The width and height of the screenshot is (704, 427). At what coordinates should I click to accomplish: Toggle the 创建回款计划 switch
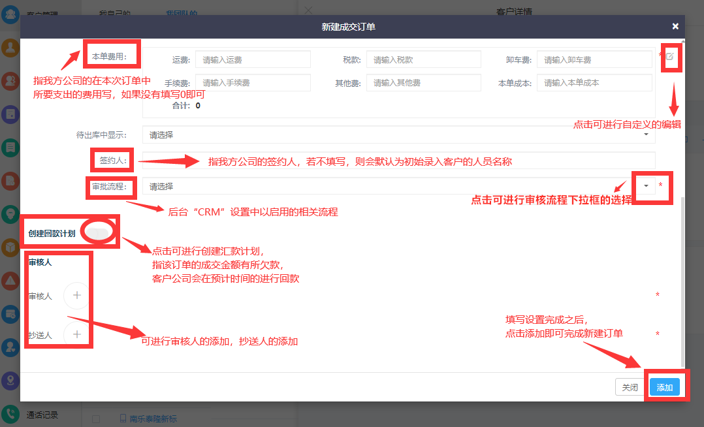98,233
